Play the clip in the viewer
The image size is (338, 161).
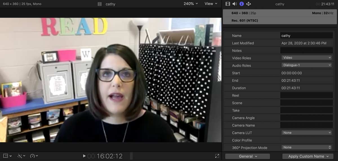click(84, 156)
